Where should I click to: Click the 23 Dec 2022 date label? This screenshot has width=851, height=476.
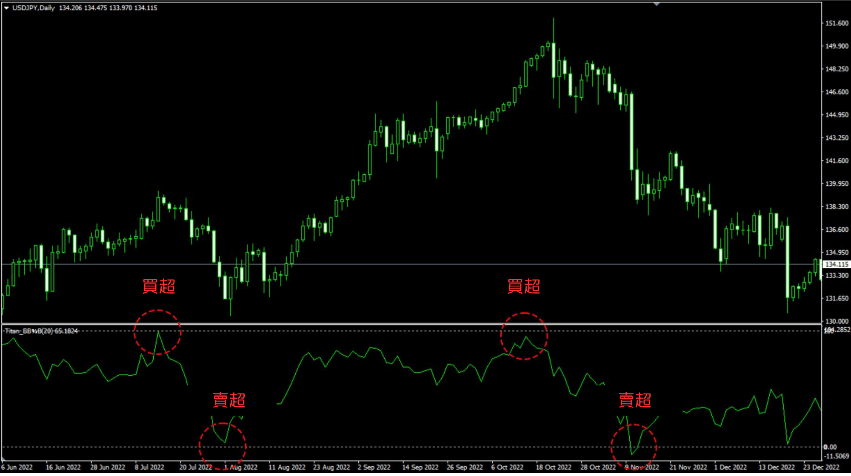pos(821,467)
